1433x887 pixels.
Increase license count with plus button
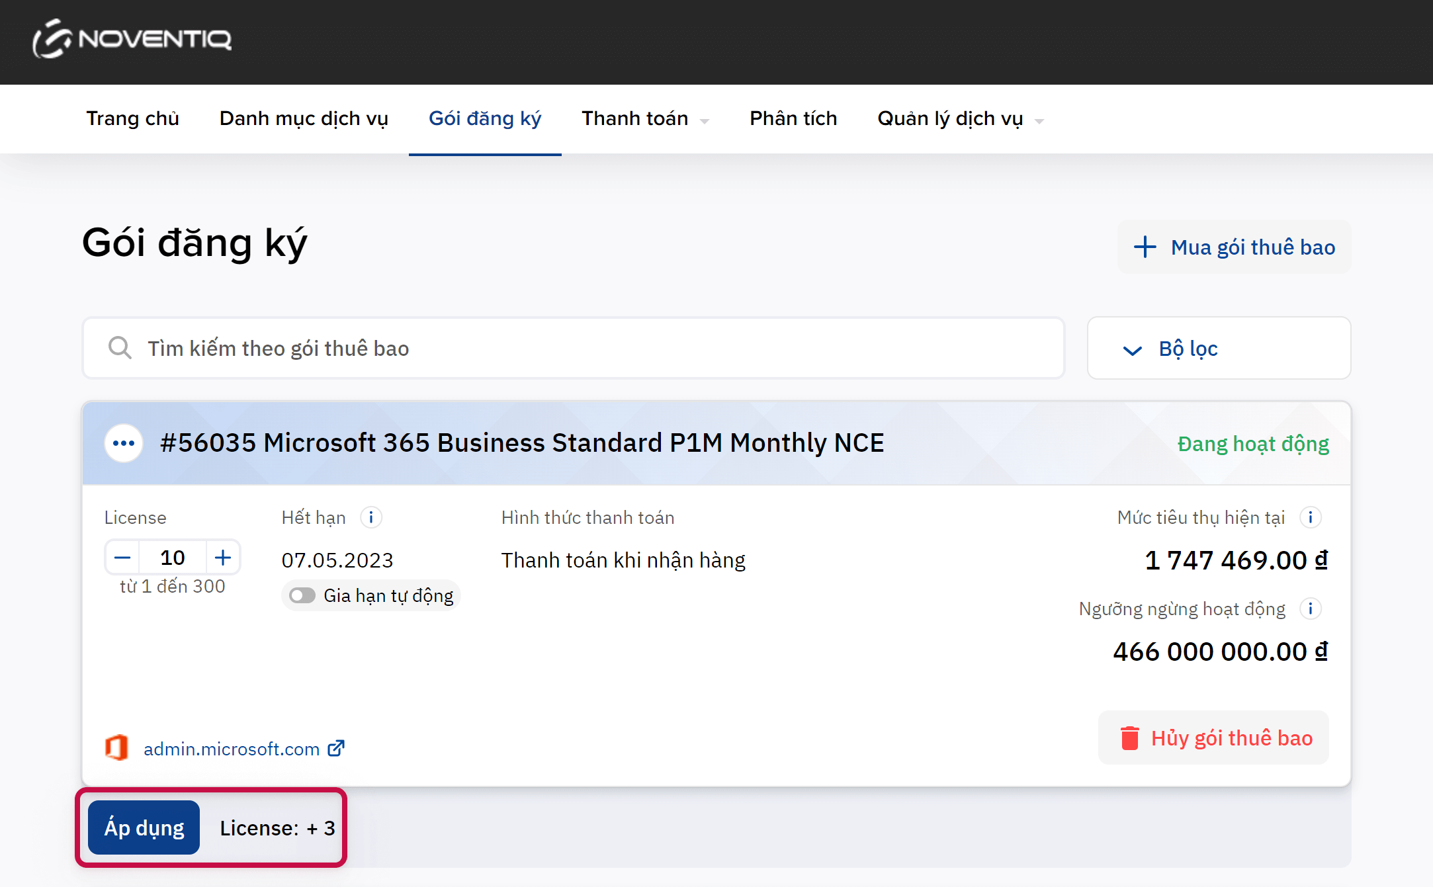223,558
